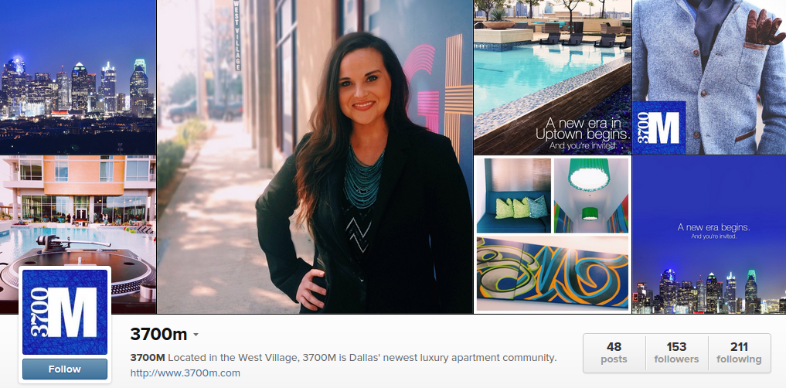Click the 3700M profile picture logo

click(x=65, y=311)
